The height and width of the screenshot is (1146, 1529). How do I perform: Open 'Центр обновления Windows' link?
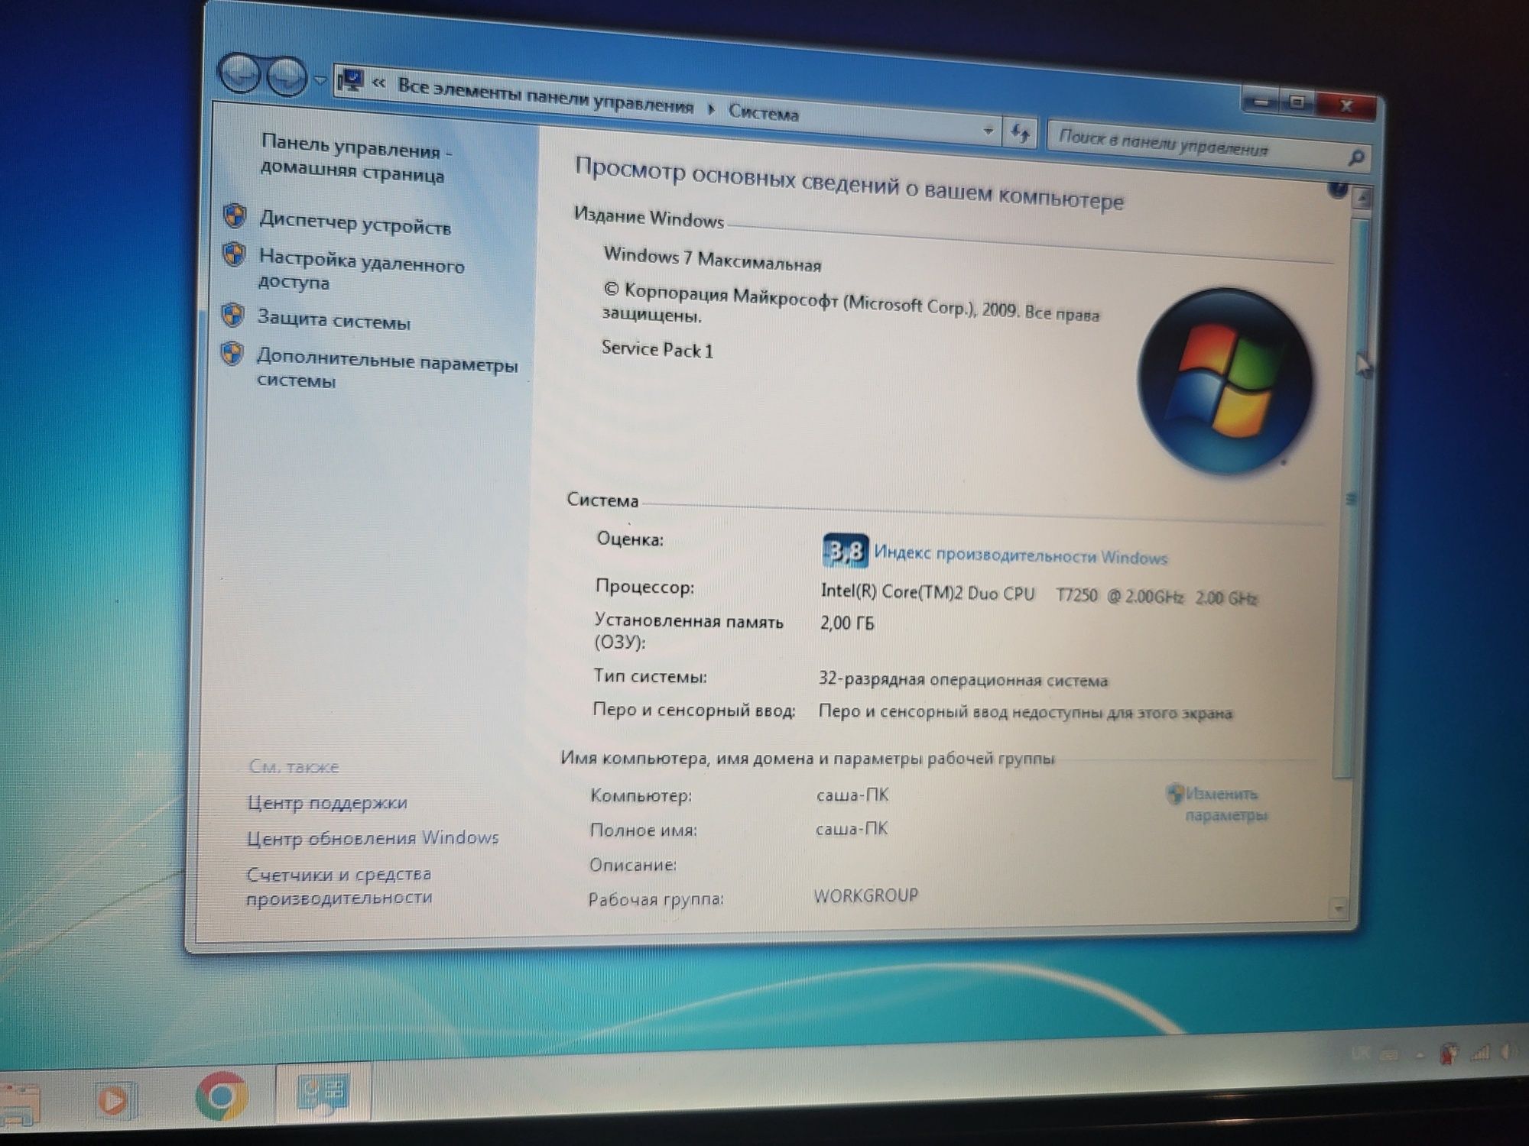[x=372, y=838]
